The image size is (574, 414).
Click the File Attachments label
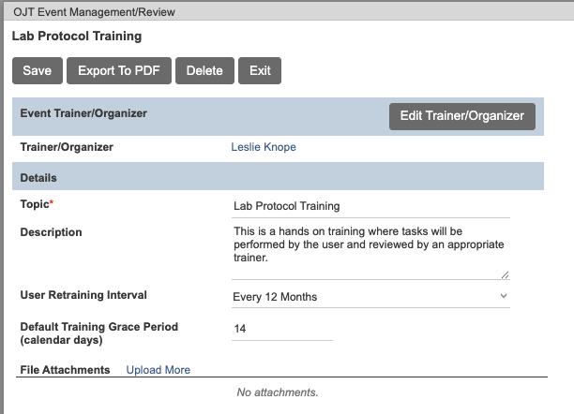coord(65,370)
